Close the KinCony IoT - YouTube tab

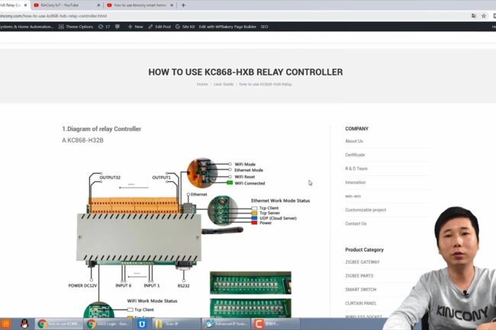[98, 5]
